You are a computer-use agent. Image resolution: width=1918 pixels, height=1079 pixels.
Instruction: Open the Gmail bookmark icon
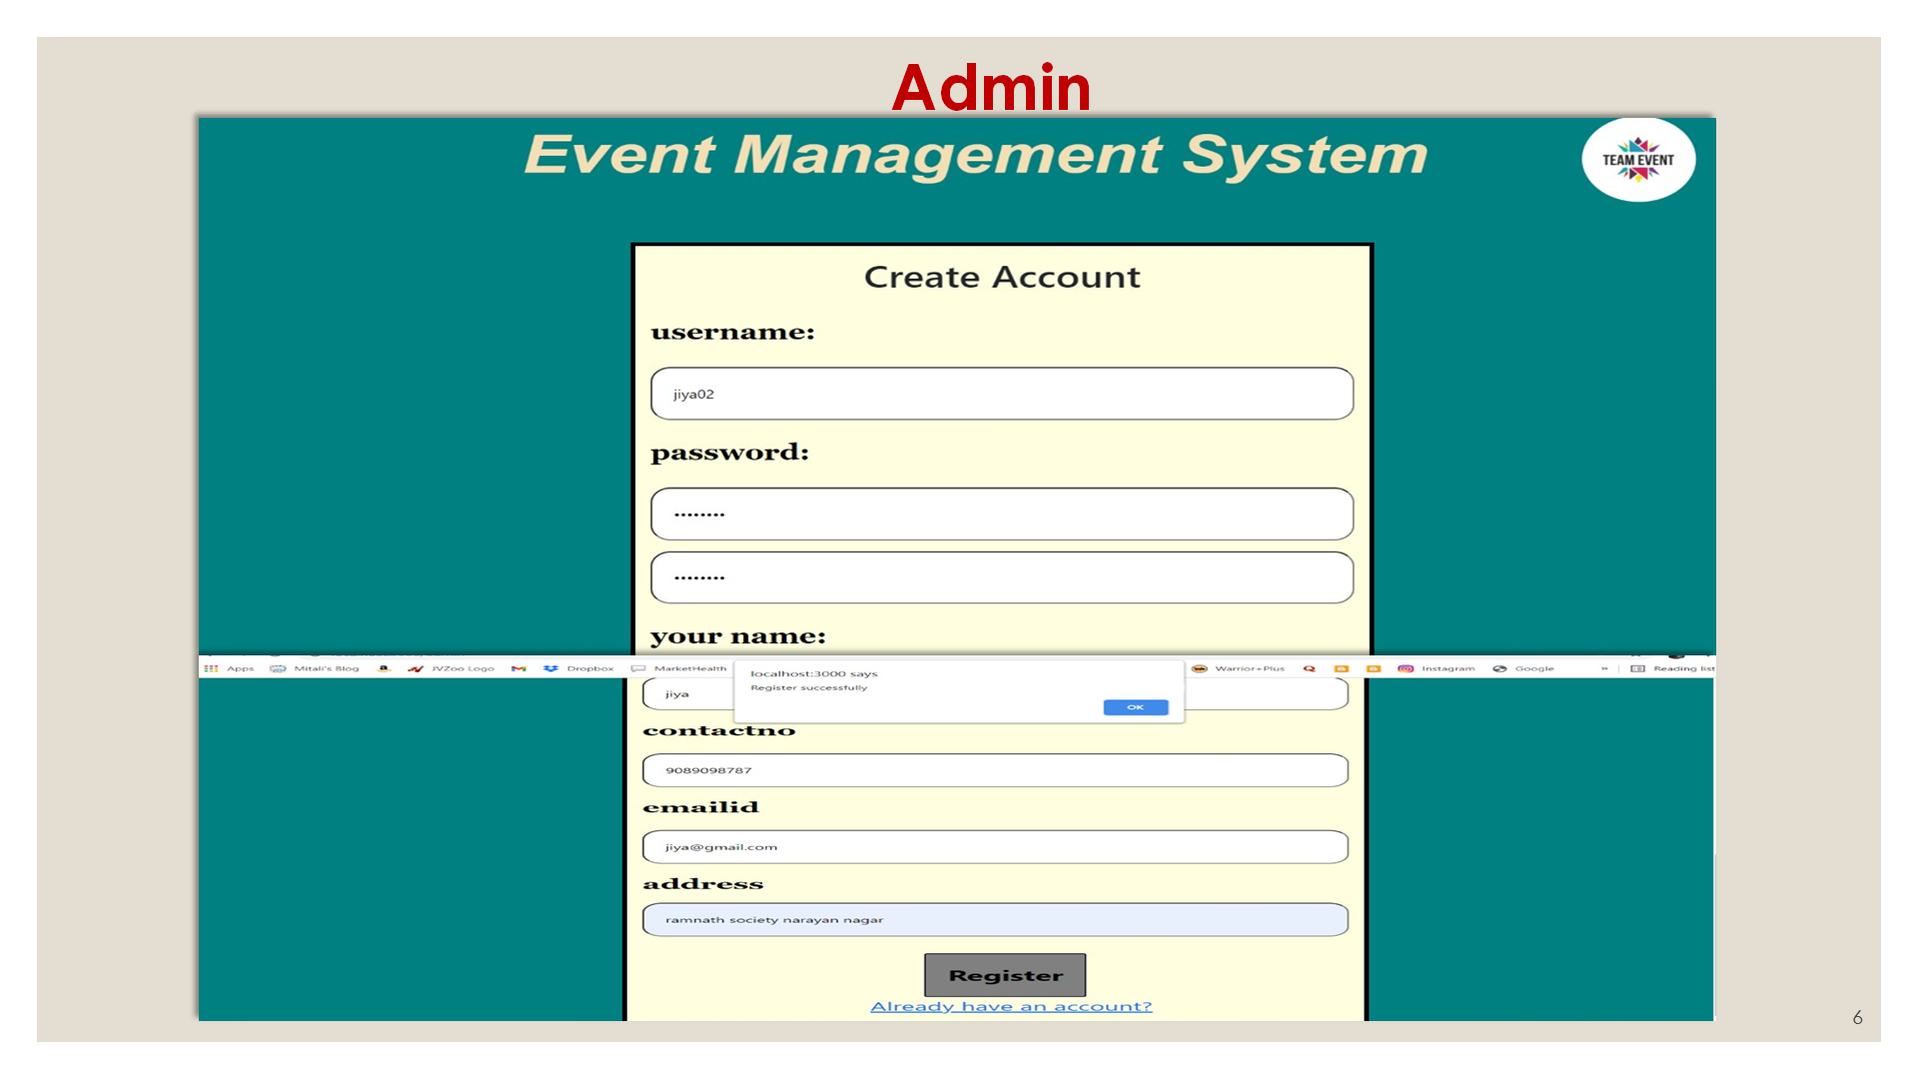[x=518, y=668]
